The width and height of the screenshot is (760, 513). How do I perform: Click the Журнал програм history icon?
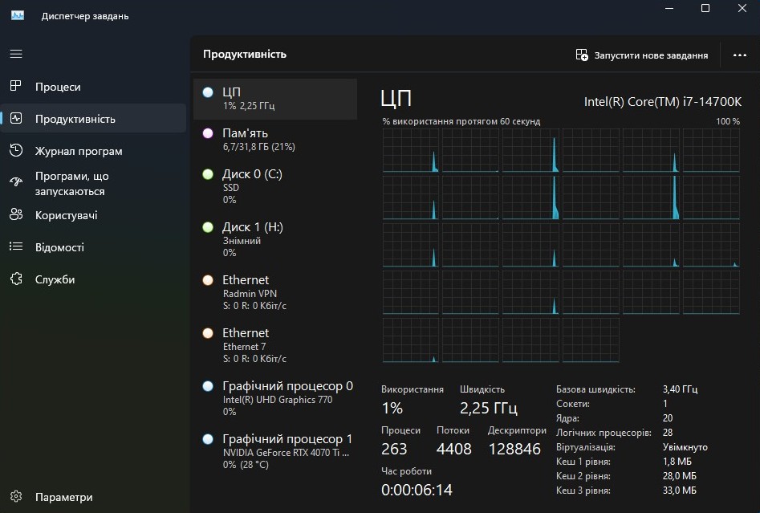click(16, 151)
